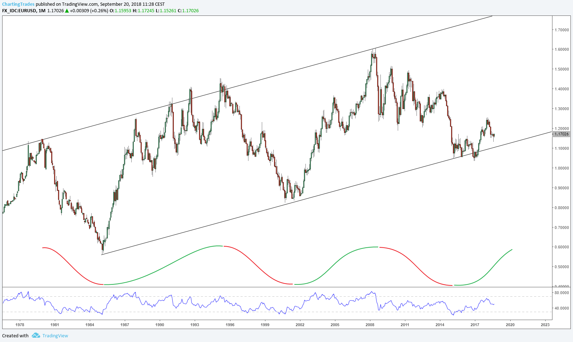
Task: Click the 2020 label on time axis
Action: [510, 325]
